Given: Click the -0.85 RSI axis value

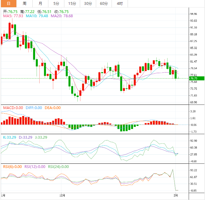Looking at the screenshot, I should pyautogui.click(x=193, y=191).
